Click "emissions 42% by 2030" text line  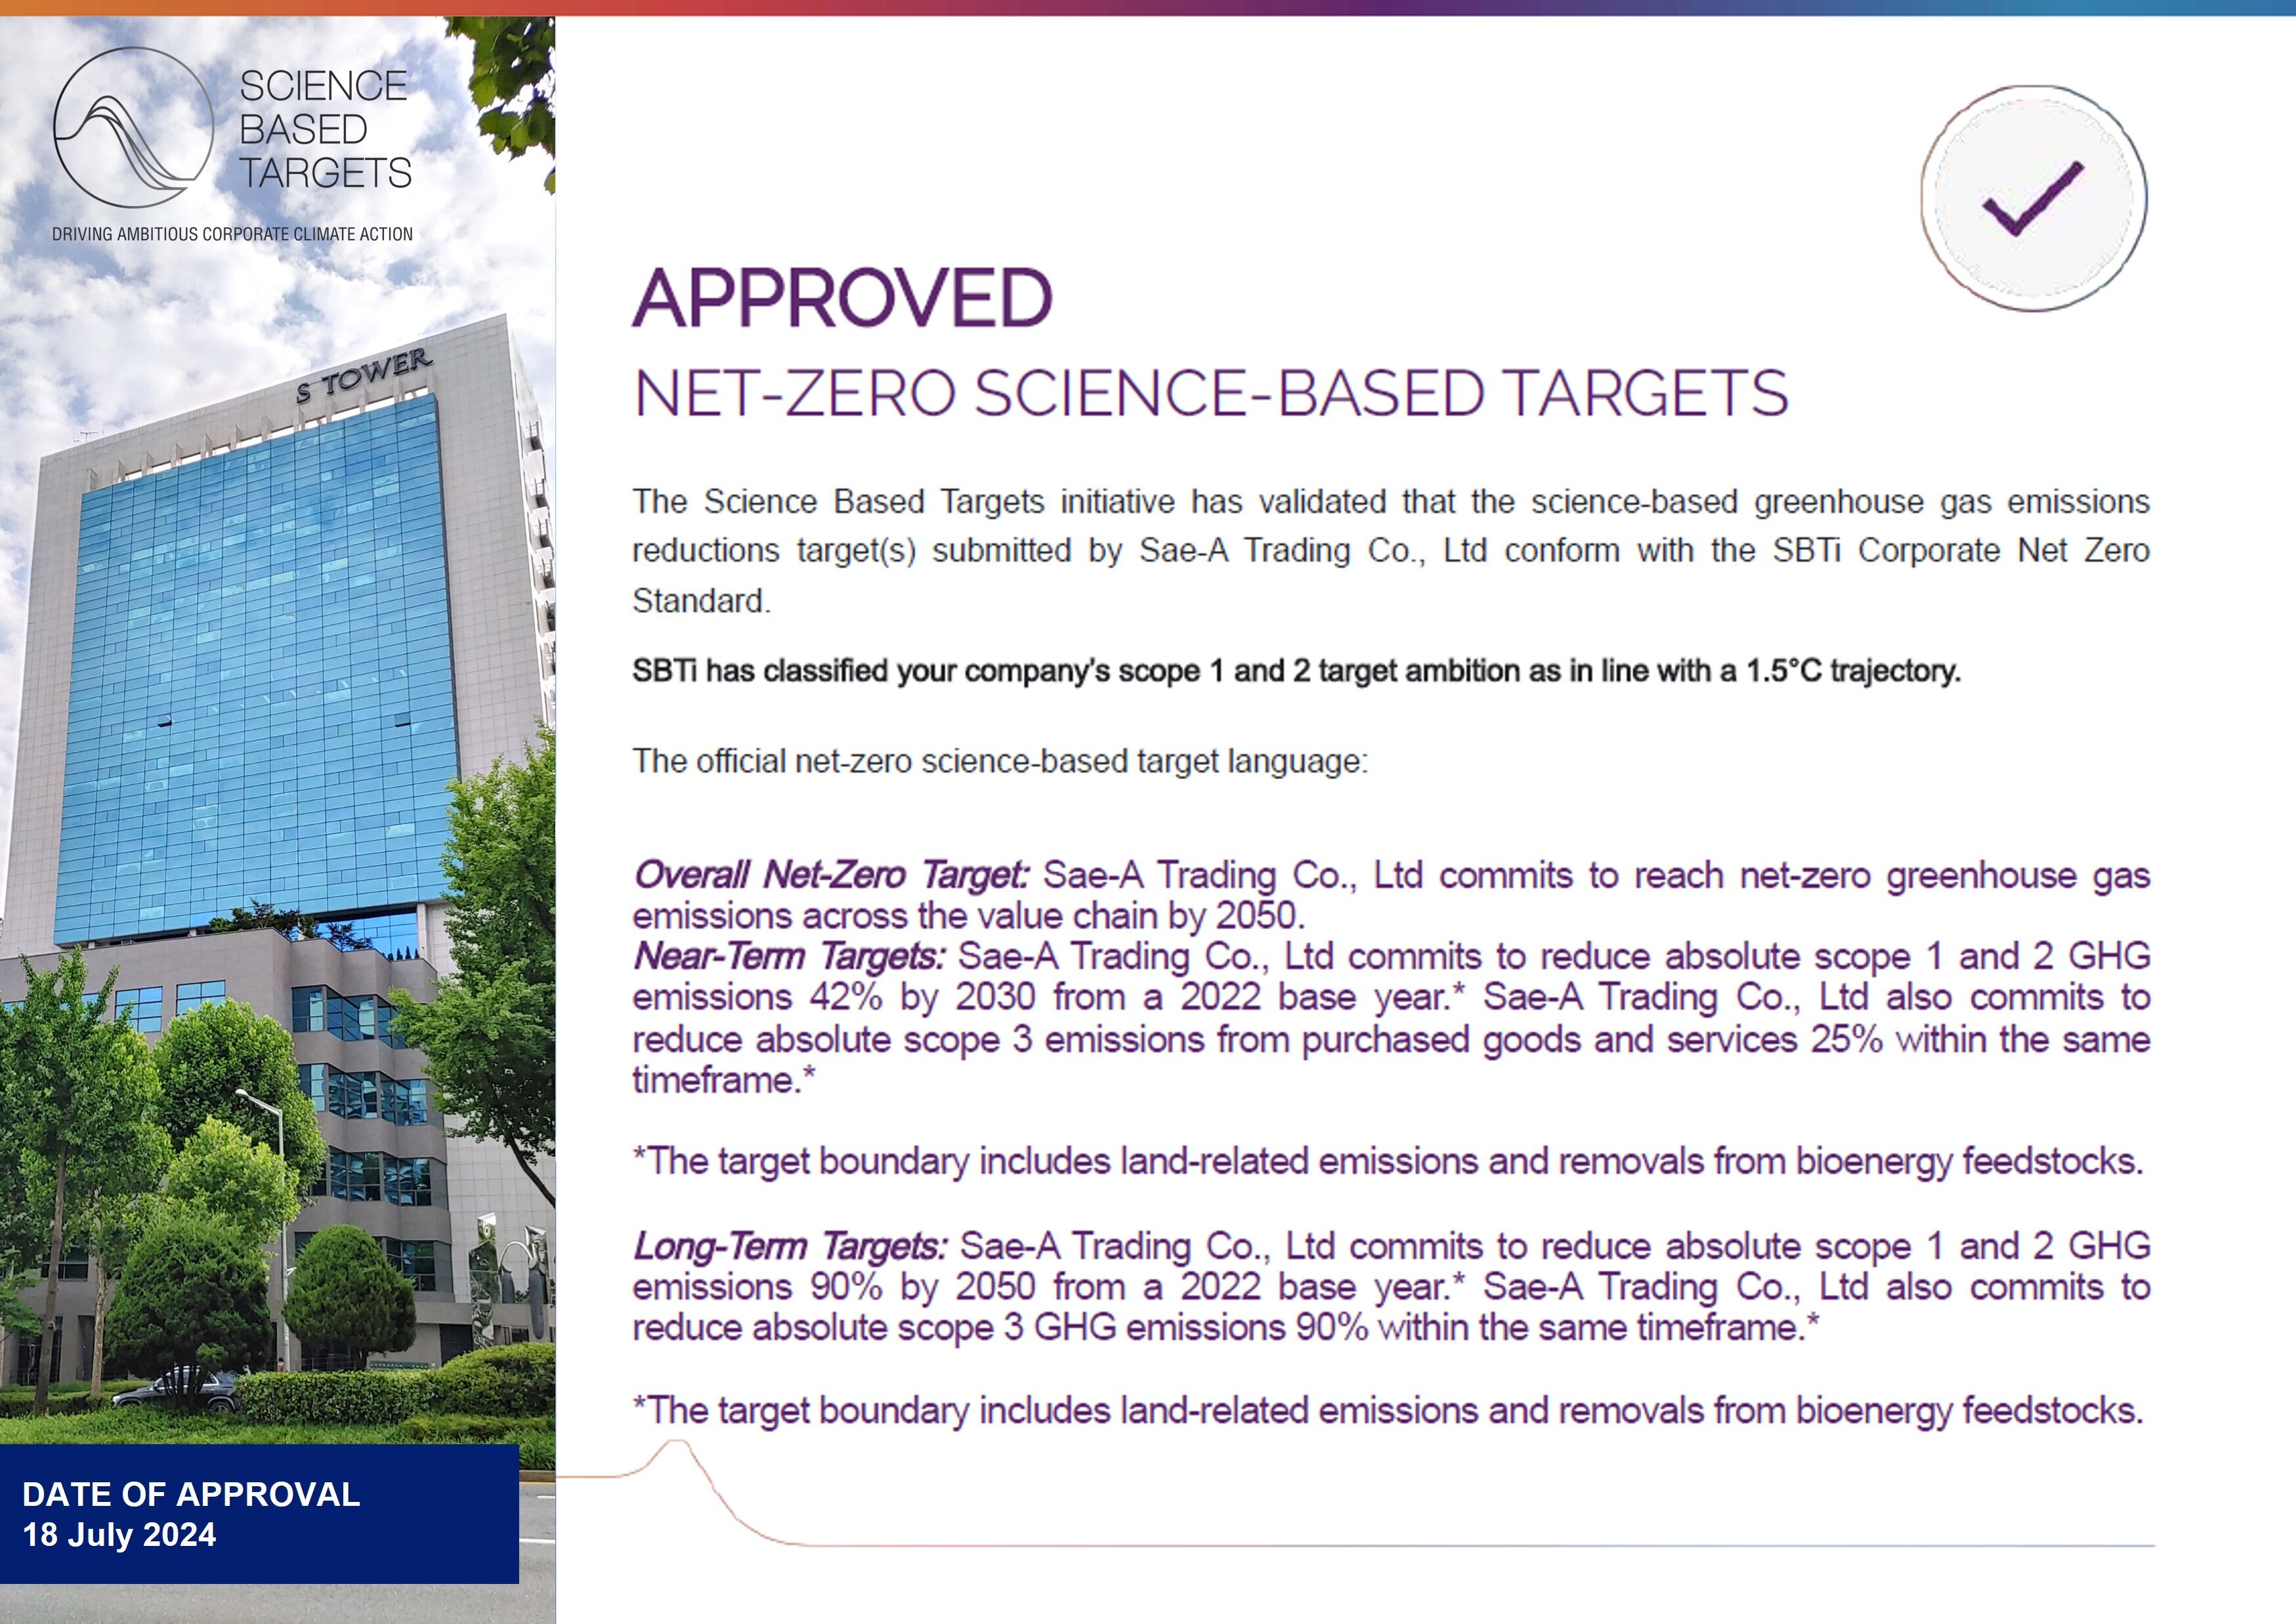(1392, 998)
